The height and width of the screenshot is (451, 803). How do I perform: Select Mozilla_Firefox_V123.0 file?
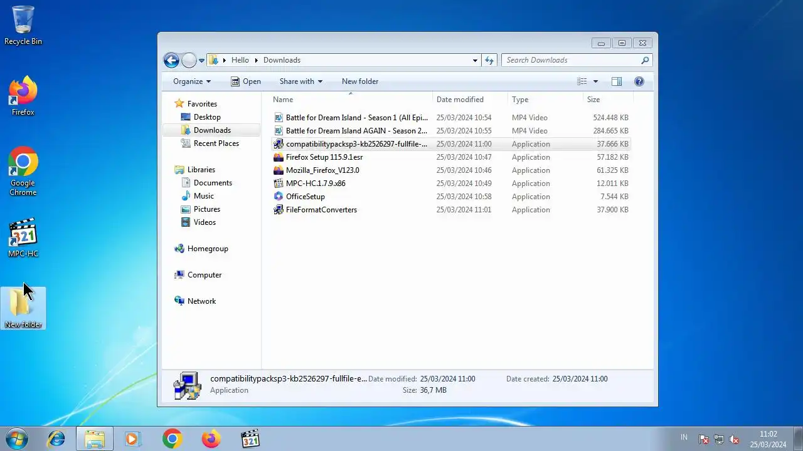451,170
